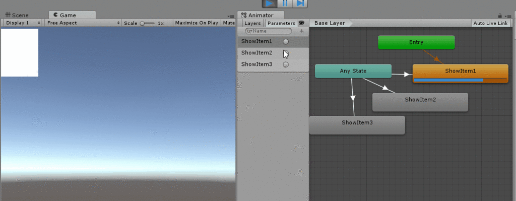Image resolution: width=516 pixels, height=201 pixels.
Task: Open the Game panel options menu icon
Action: click(230, 16)
